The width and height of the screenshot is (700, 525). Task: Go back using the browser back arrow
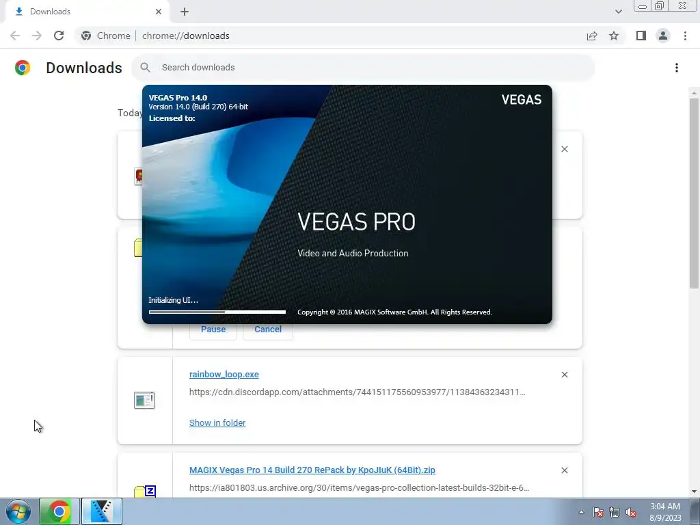(x=15, y=36)
